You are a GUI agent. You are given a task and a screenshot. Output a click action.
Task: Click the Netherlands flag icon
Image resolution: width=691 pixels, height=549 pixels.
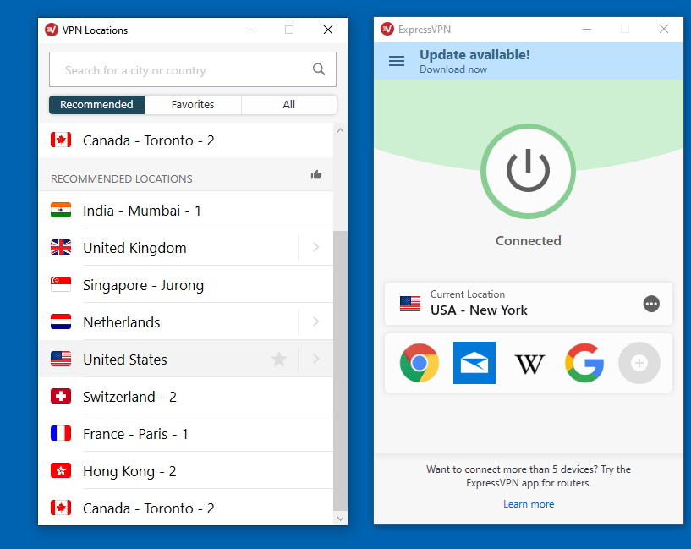click(61, 321)
